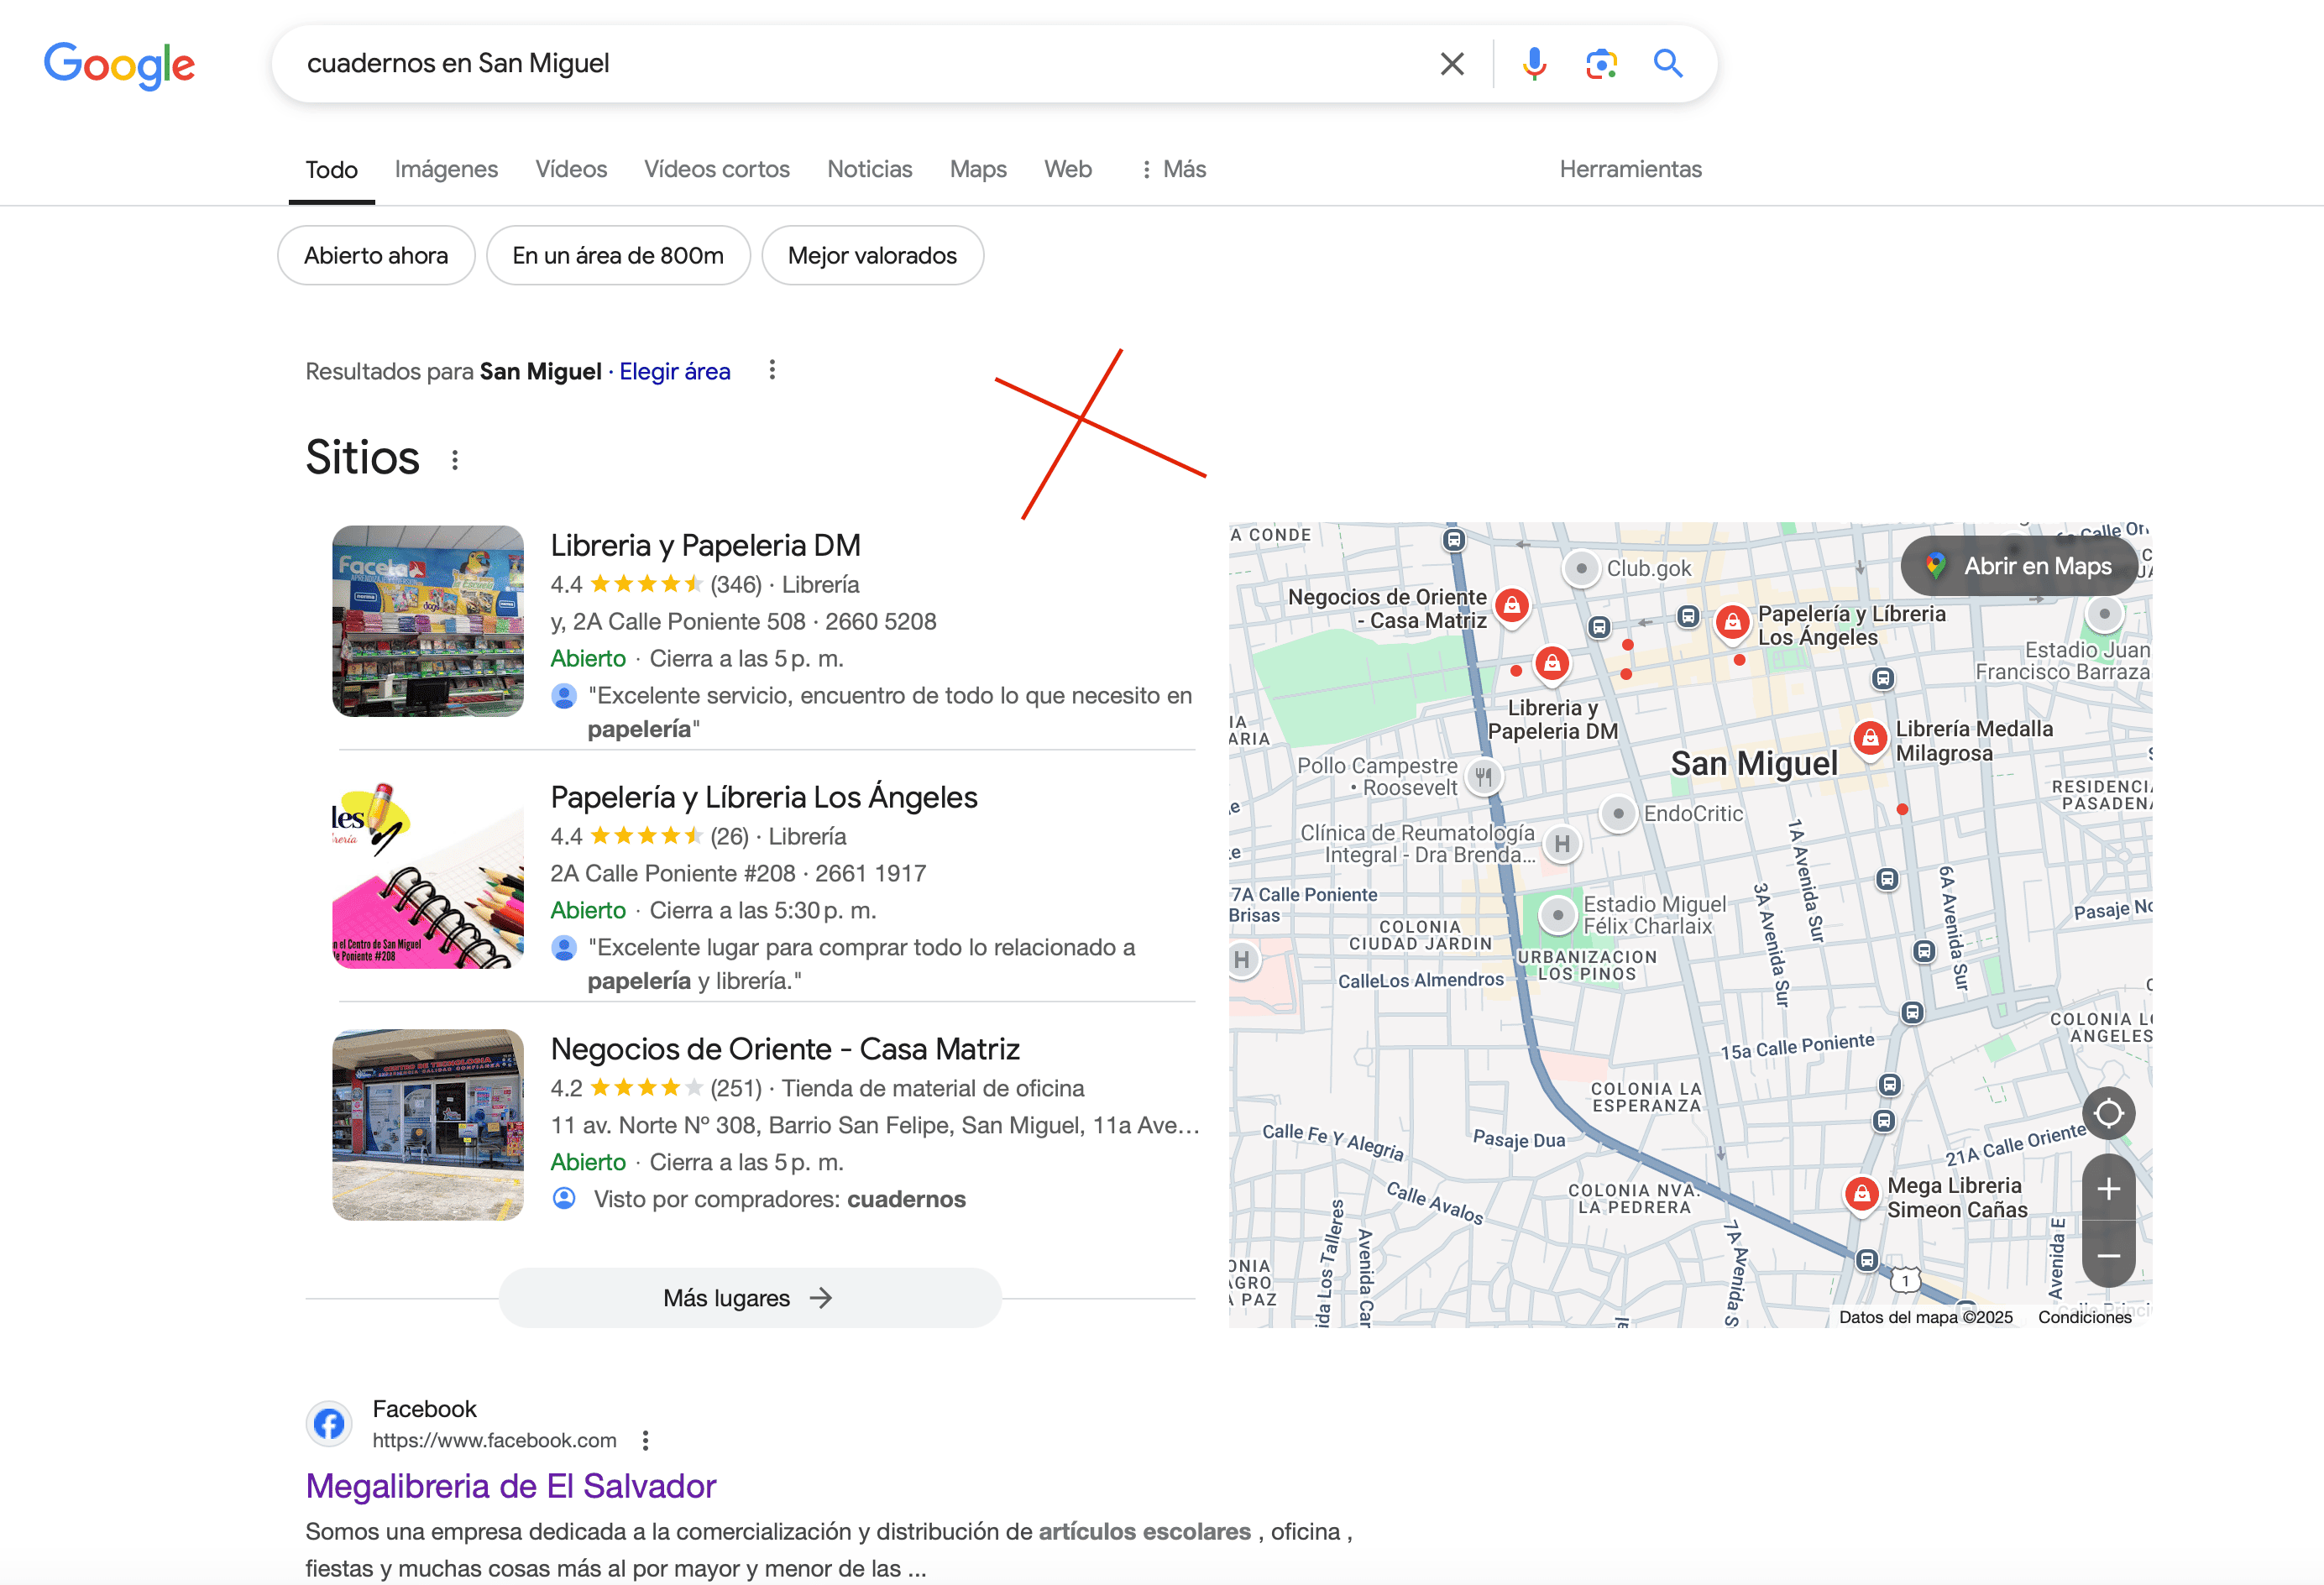Open the Libreria y Papeleria DM listing
This screenshot has height=1585, width=2324.
click(705, 546)
